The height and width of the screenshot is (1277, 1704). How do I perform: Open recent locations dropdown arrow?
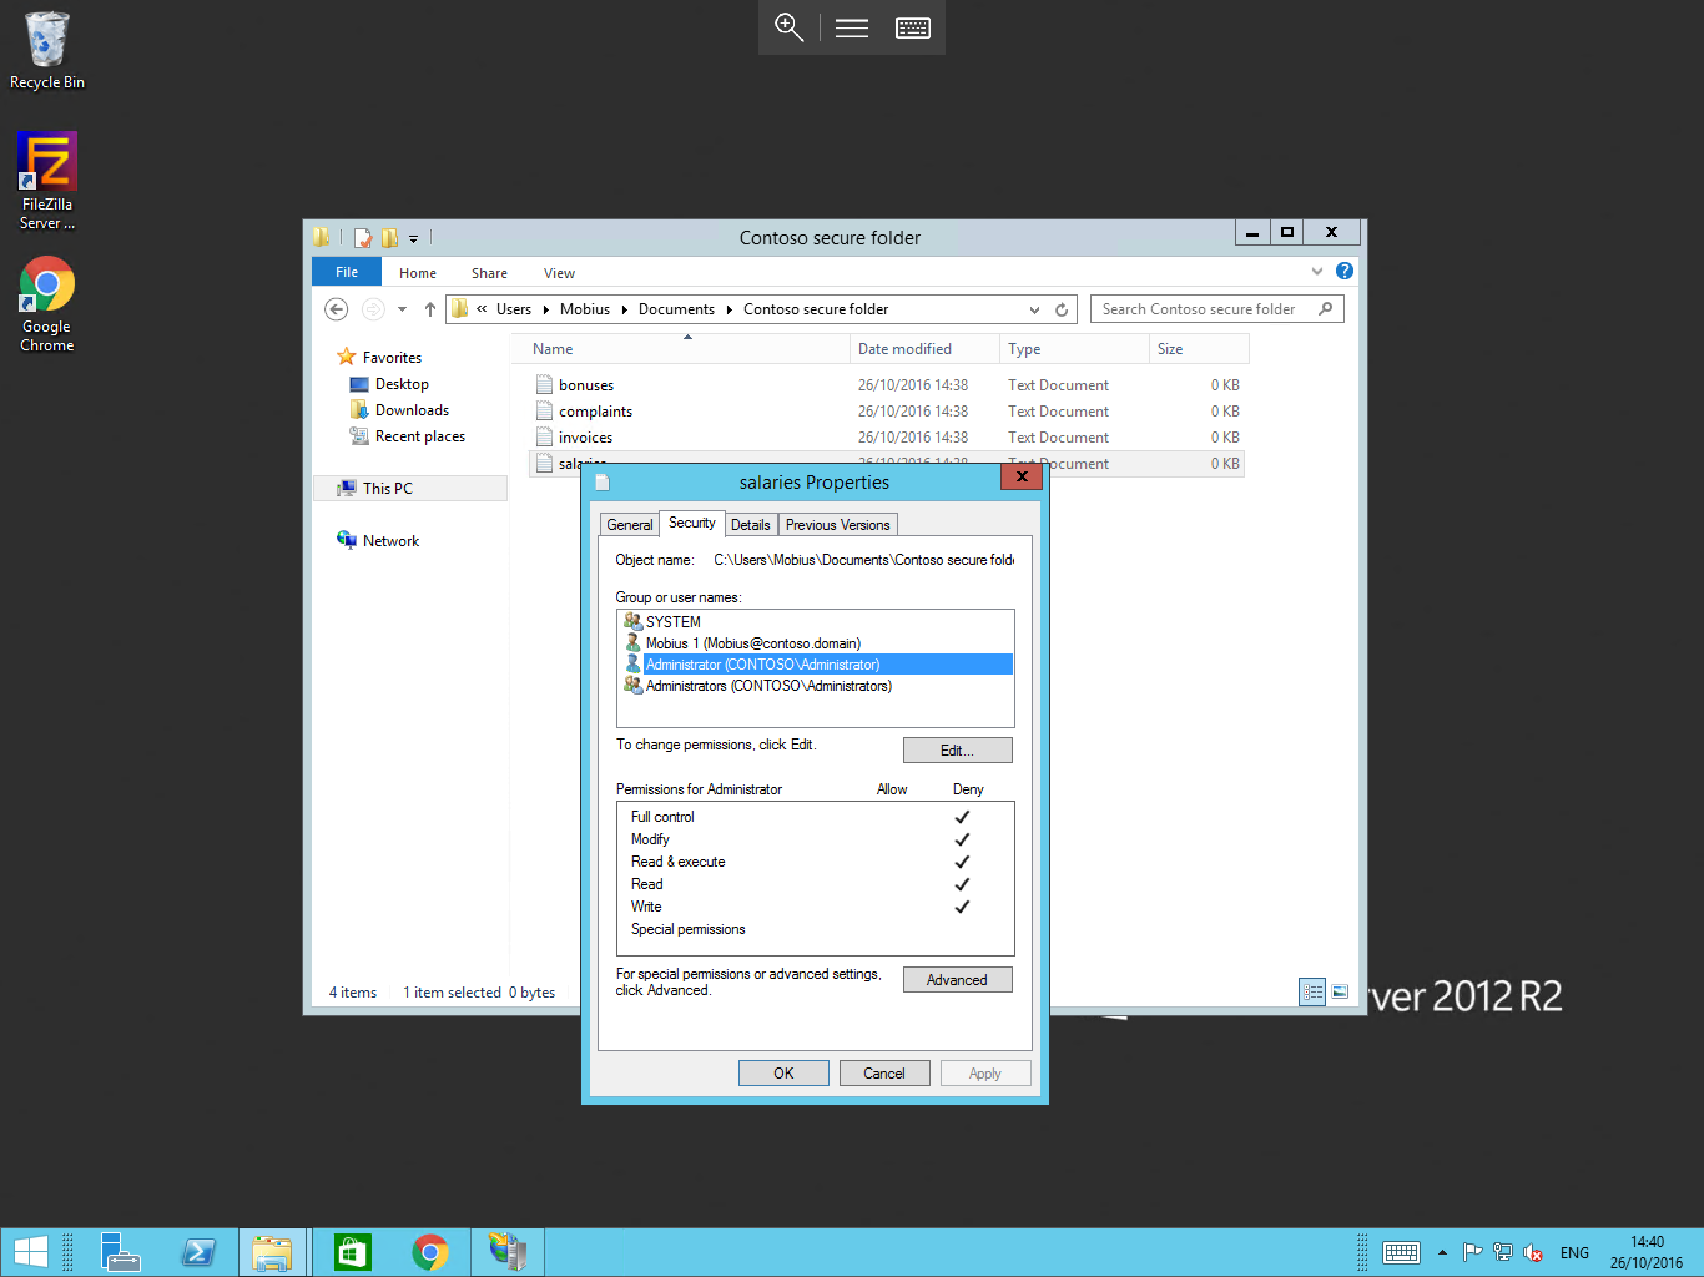(402, 310)
